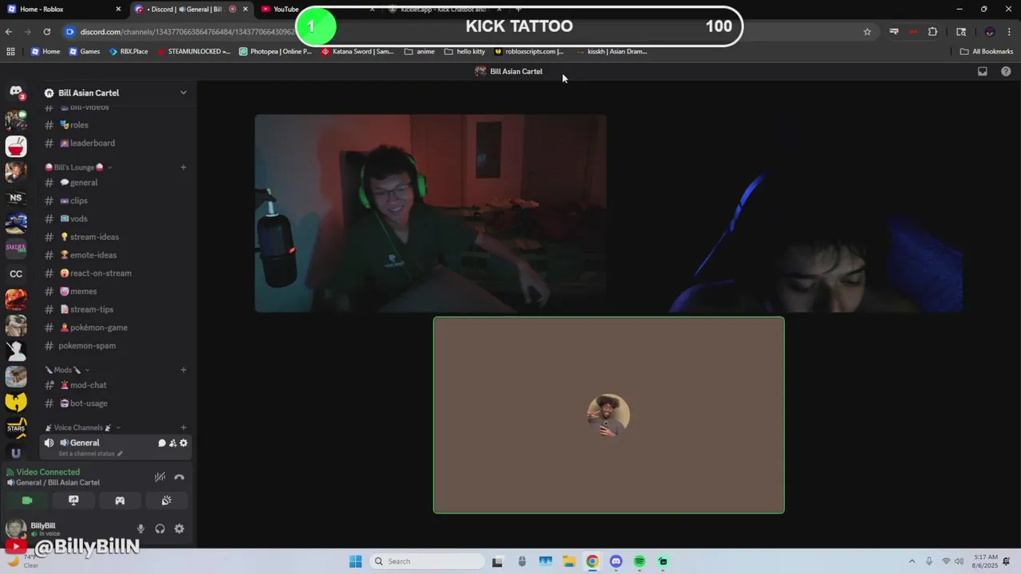1021x574 pixels.
Task: Open the pokémon-game channel
Action: [x=116, y=328]
